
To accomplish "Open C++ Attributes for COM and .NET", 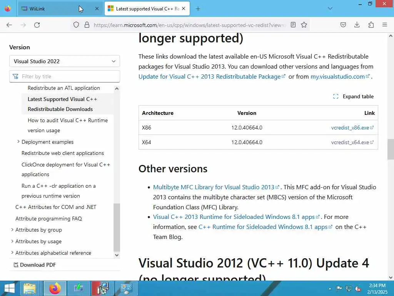I will tap(56, 207).
